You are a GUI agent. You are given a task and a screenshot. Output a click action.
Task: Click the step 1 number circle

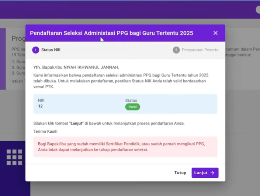click(35, 50)
